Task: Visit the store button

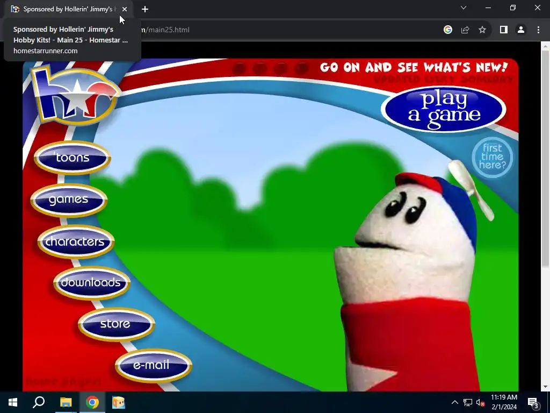Action: click(x=117, y=324)
